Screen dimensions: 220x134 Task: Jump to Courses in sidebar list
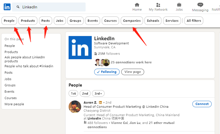[x=10, y=98]
